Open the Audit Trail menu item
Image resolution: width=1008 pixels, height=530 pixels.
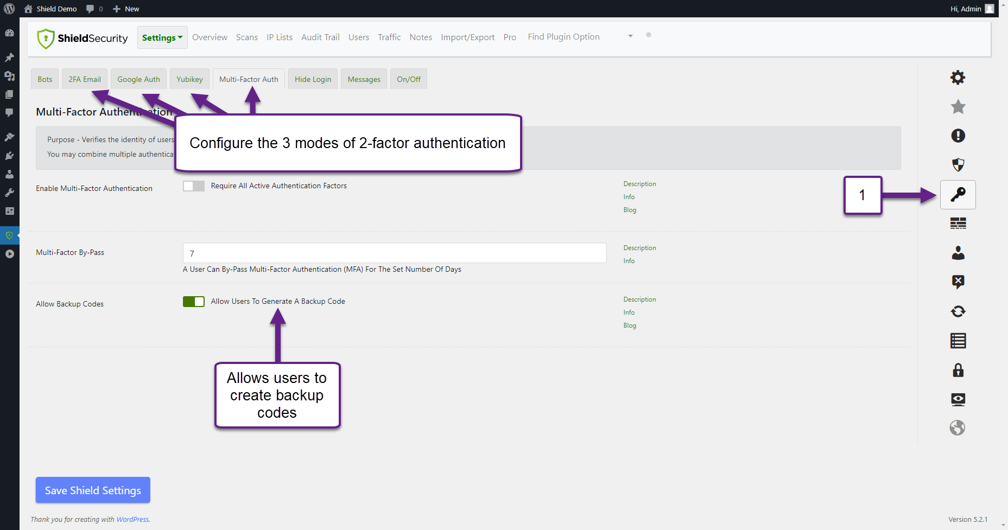click(x=320, y=37)
